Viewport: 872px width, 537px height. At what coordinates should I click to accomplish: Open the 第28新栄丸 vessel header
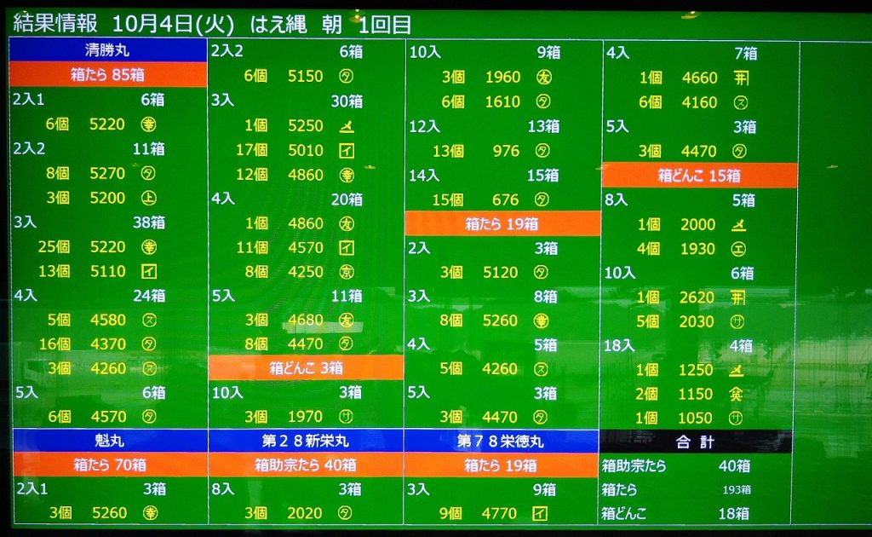pyautogui.click(x=306, y=442)
